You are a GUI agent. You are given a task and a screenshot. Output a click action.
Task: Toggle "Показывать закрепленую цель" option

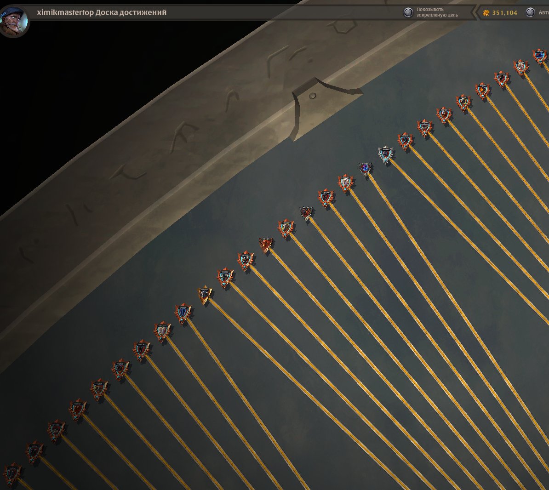[408, 12]
